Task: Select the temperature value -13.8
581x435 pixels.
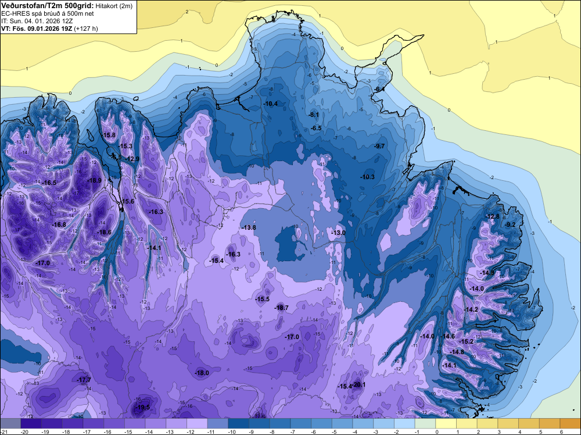Action: [249, 227]
